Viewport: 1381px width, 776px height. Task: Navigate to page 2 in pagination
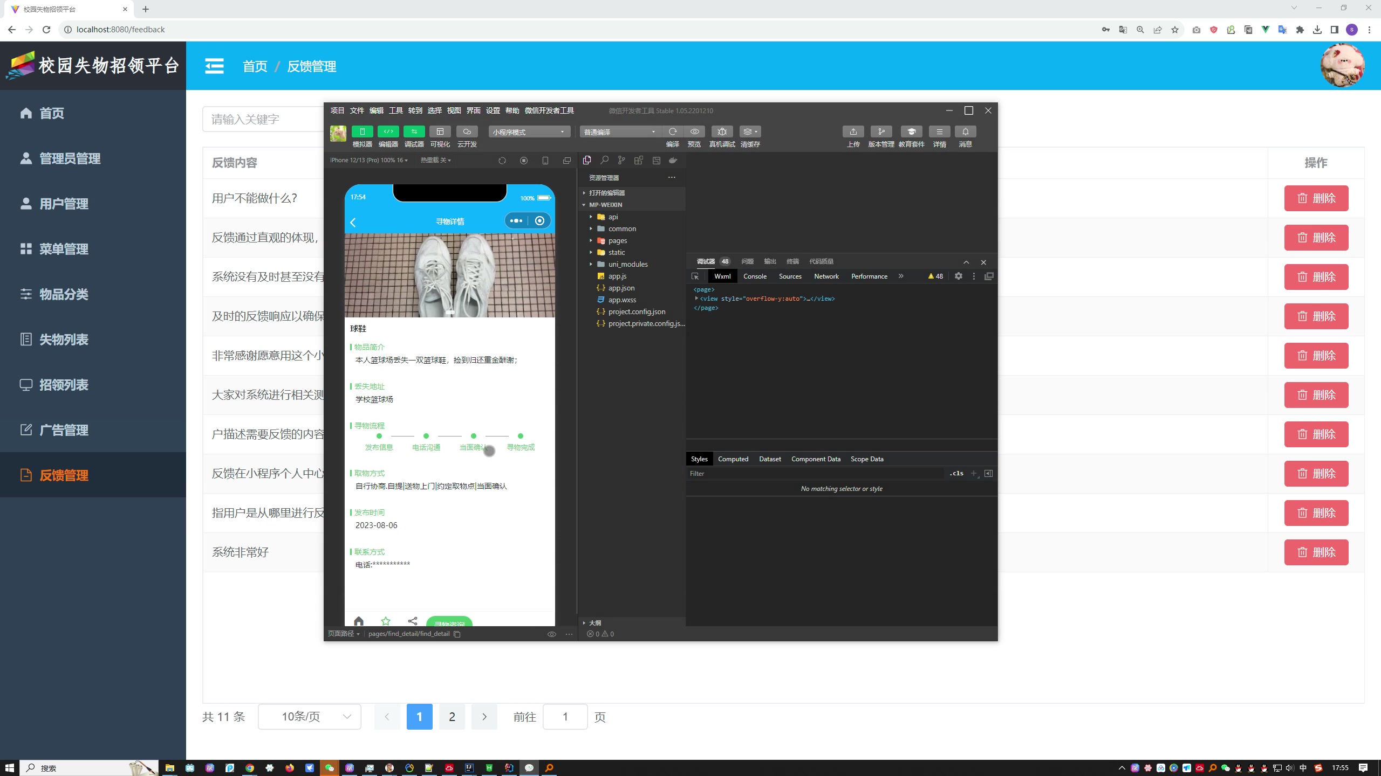click(x=452, y=716)
